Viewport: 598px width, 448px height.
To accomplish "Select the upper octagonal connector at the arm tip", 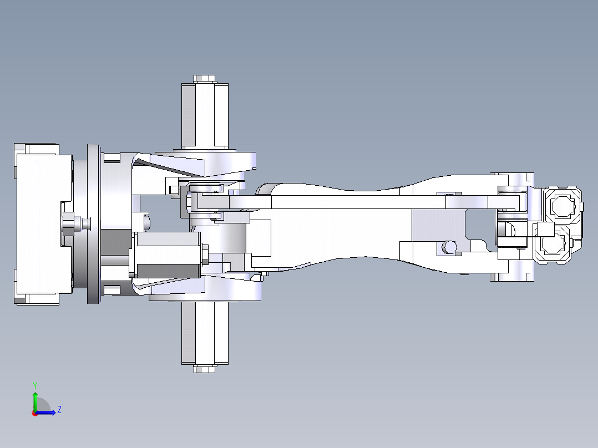I will pyautogui.click(x=563, y=206).
